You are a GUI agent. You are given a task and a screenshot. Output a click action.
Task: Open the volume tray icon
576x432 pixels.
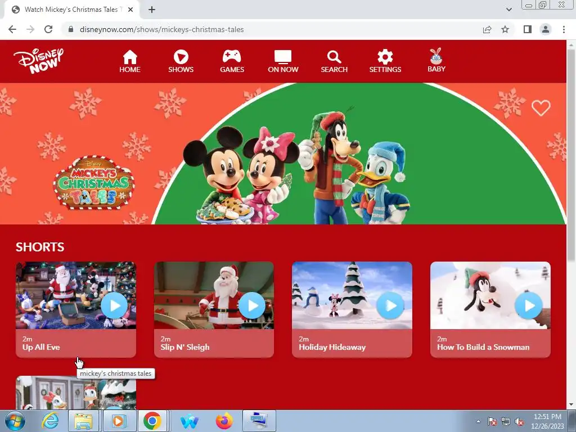click(x=519, y=421)
